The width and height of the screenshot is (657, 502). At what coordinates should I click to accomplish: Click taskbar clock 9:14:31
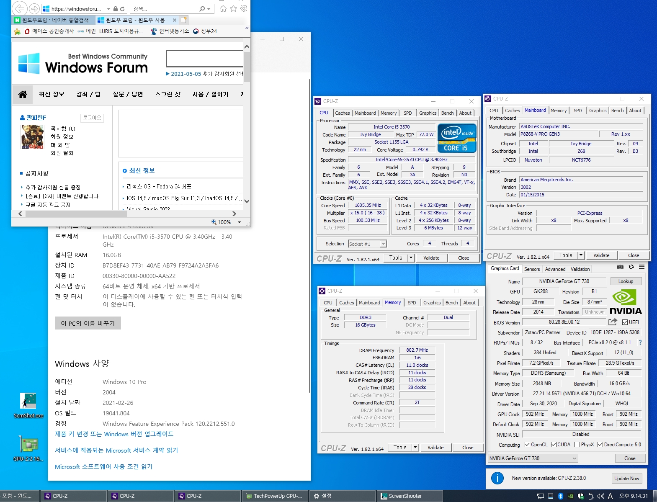tap(634, 496)
